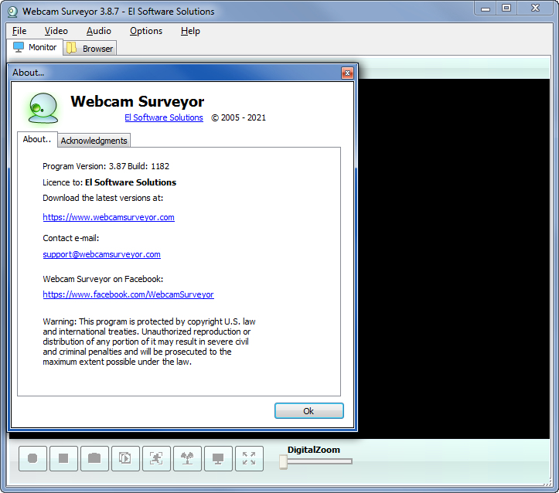Take a snapshot with the camera icon
The width and height of the screenshot is (559, 493).
[94, 458]
